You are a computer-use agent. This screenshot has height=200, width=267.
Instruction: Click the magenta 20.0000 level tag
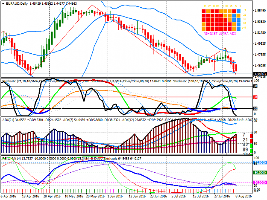click(260, 183)
